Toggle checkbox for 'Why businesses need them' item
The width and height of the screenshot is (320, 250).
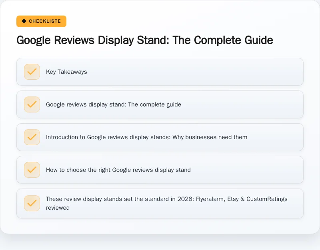(x=32, y=137)
